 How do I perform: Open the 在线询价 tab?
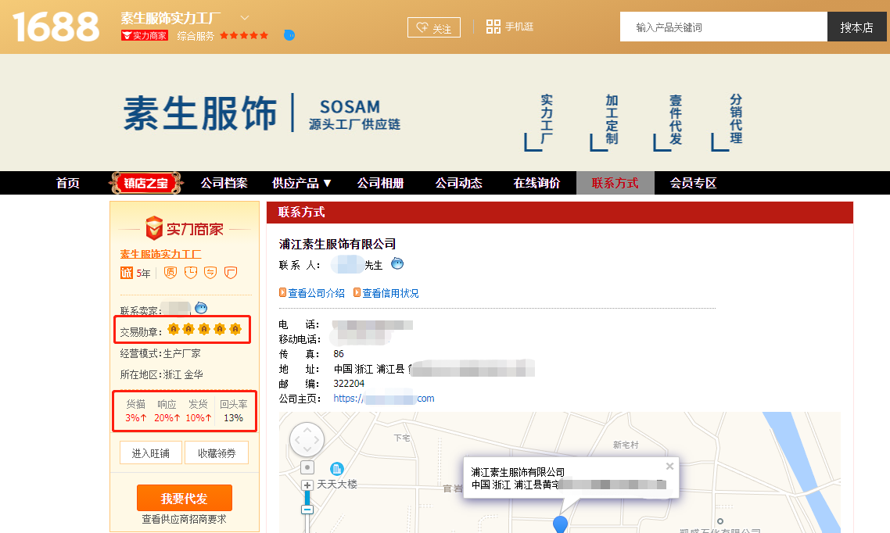click(x=537, y=183)
